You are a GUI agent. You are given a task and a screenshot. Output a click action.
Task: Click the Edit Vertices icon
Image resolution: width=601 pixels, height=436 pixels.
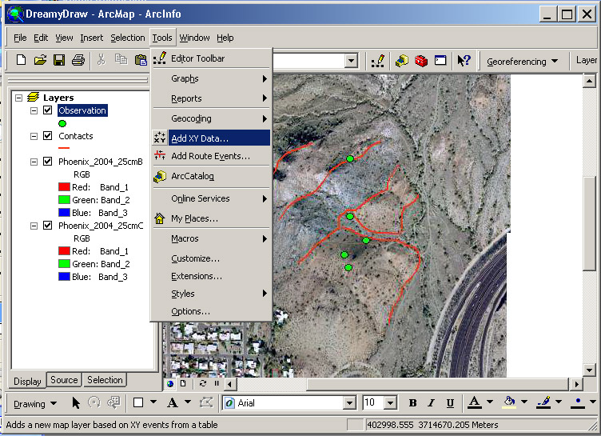click(206, 402)
